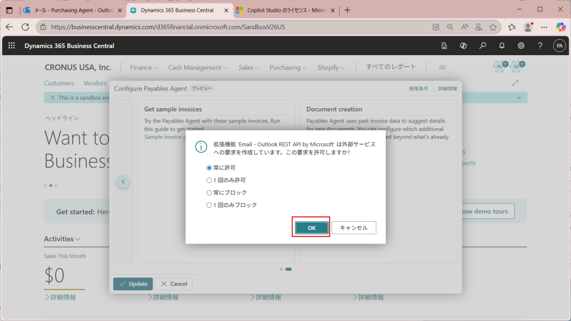This screenshot has height=321, width=571.
Task: Select the 常にブロック radio option
Action: (x=209, y=192)
